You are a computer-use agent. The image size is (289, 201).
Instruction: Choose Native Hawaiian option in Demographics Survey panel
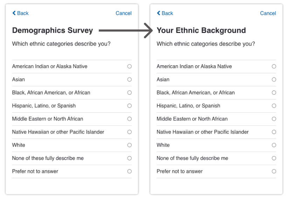tap(130, 132)
